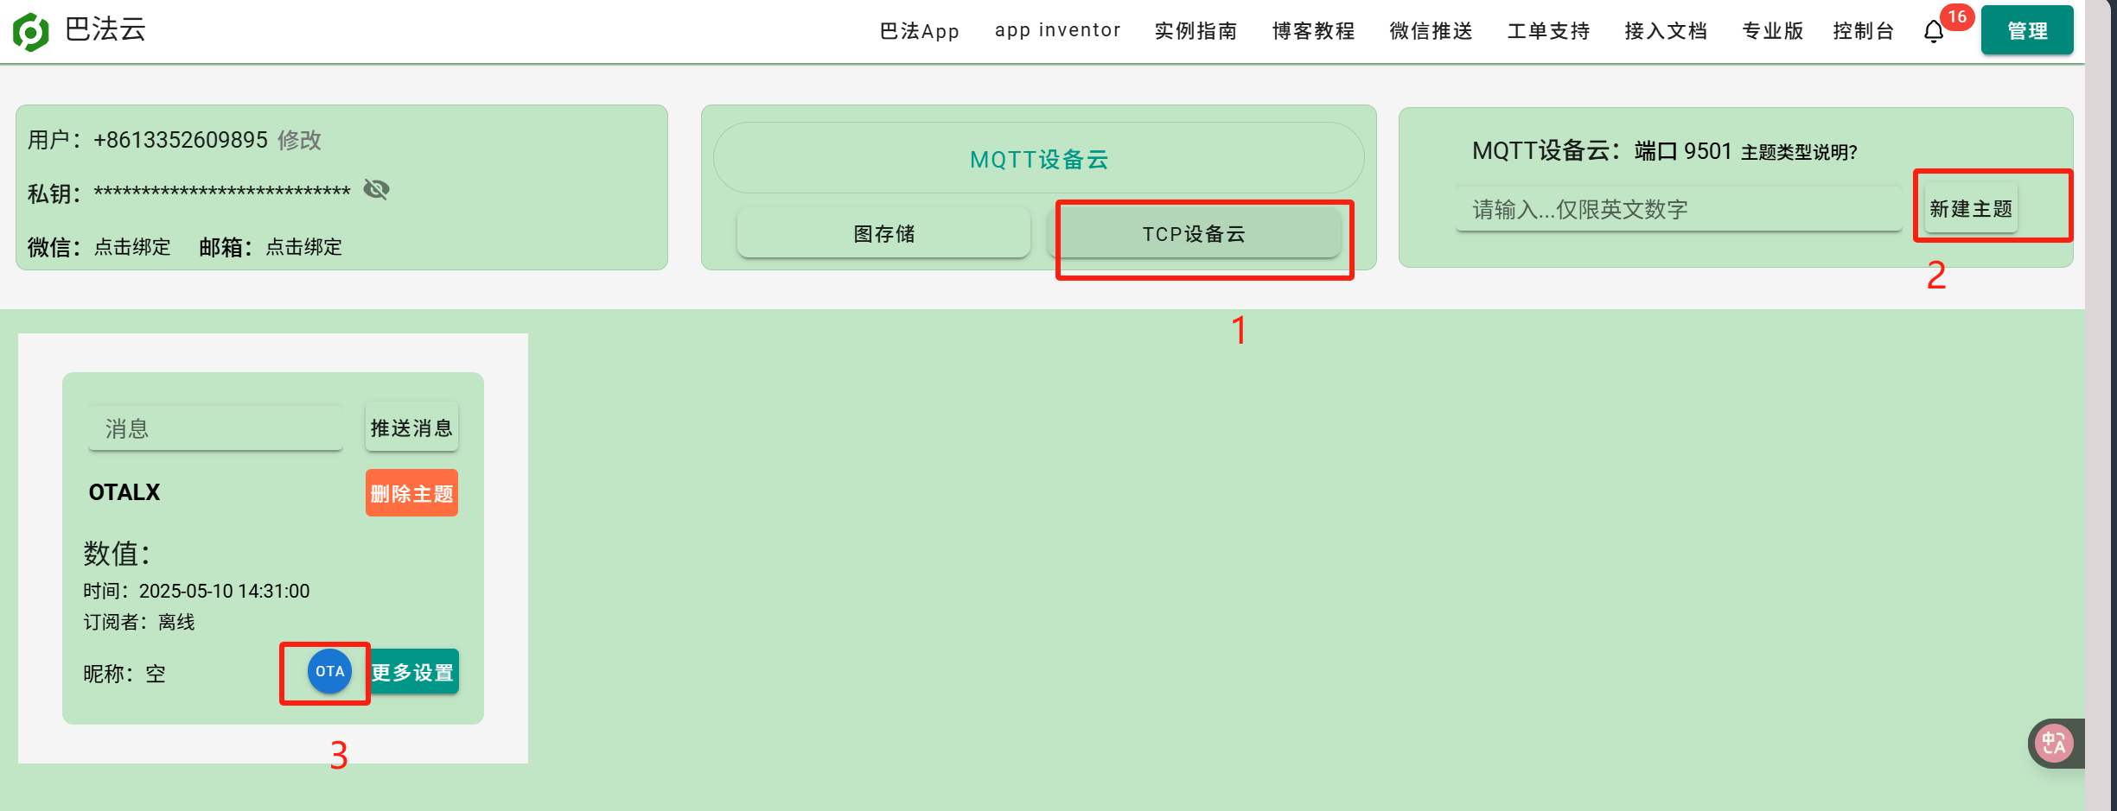The image size is (2117, 811).
Task: Click the Bemfa 巴法云 logo icon
Action: coord(30,29)
